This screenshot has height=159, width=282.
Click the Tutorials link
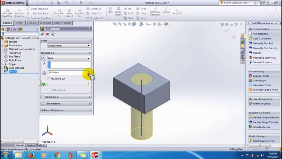click(x=257, y=53)
